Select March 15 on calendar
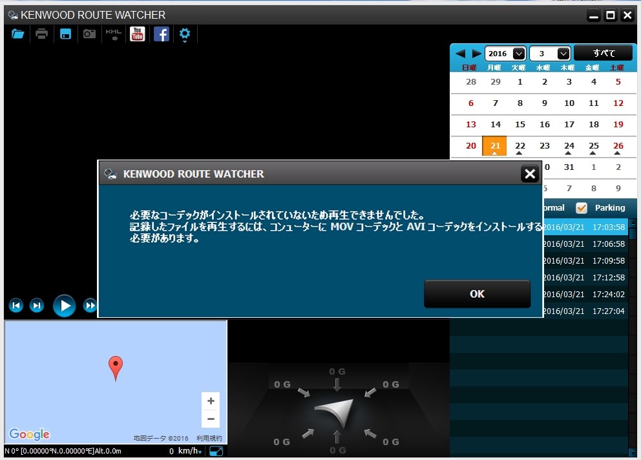The width and height of the screenshot is (641, 460). tap(520, 125)
